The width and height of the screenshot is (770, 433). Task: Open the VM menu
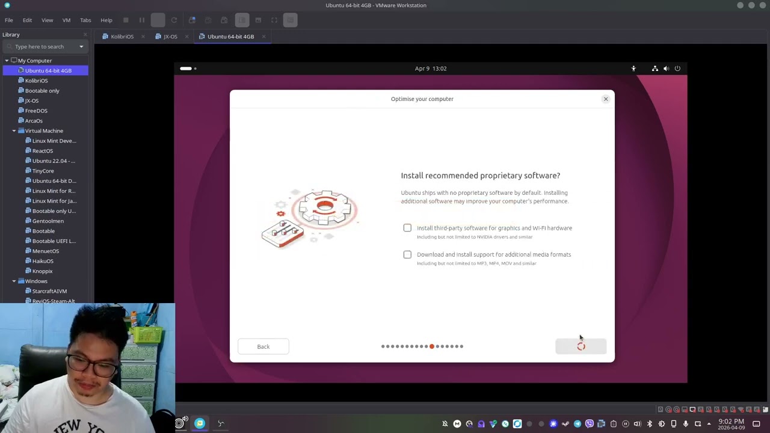pos(66,20)
